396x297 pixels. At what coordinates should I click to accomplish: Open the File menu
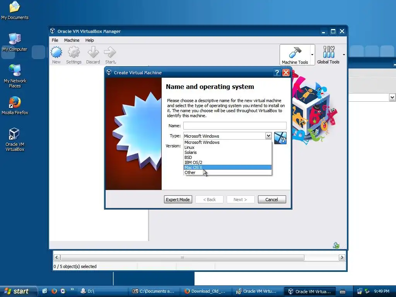coord(55,40)
